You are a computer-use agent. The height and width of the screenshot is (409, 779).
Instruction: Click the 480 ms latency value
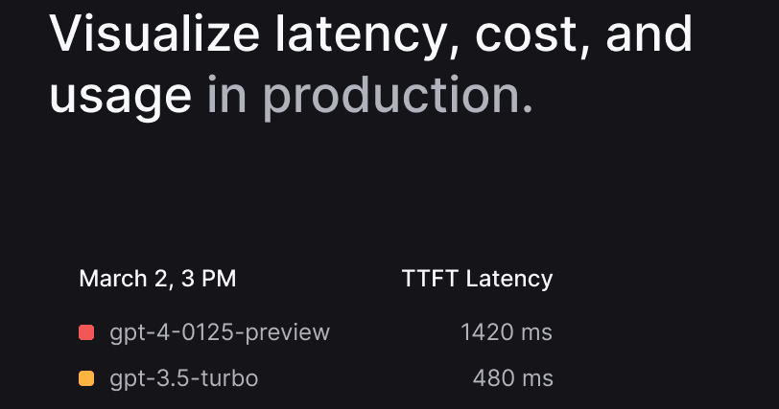click(x=512, y=378)
